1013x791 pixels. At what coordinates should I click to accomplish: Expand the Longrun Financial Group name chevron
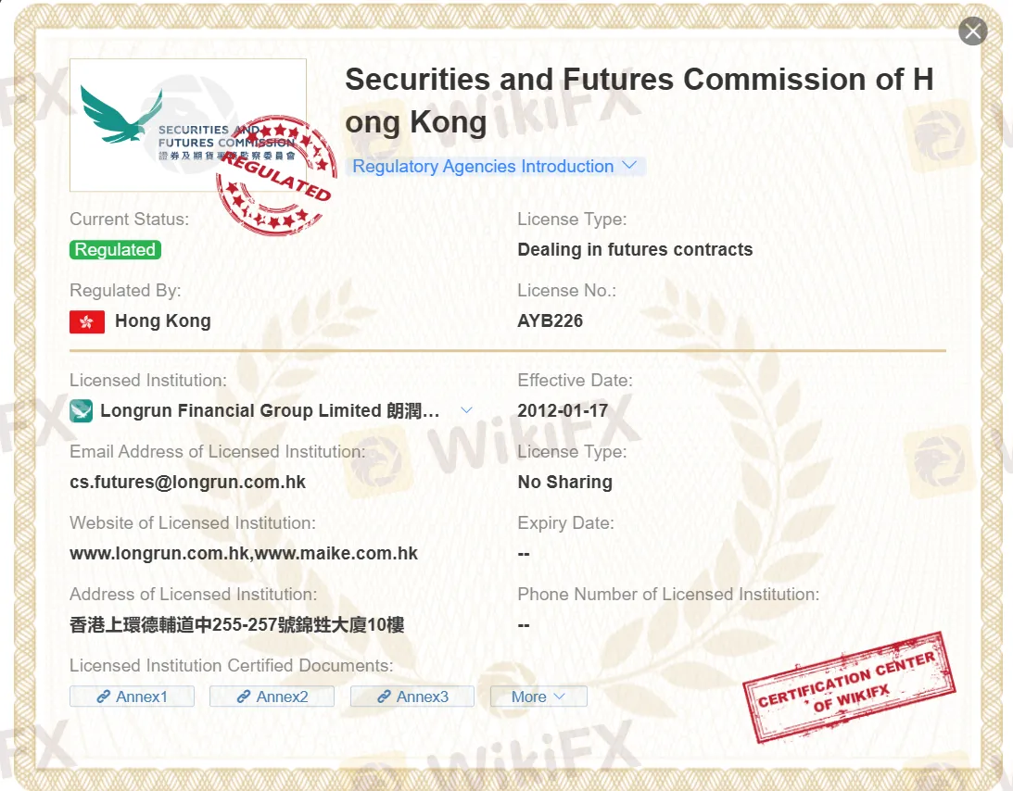[466, 408]
